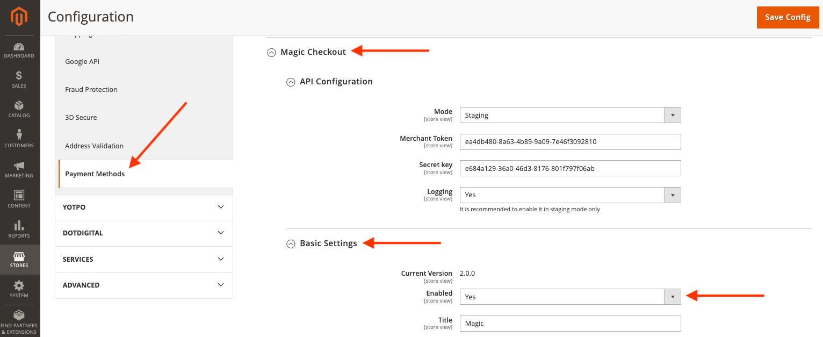This screenshot has width=823, height=337.
Task: Click the Current Version label
Action: coord(427,274)
